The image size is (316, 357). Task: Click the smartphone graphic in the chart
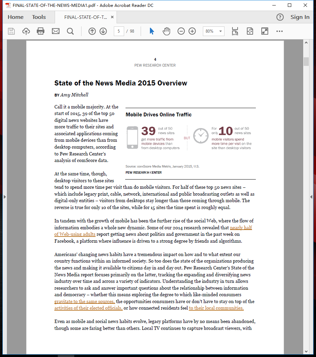click(132, 138)
